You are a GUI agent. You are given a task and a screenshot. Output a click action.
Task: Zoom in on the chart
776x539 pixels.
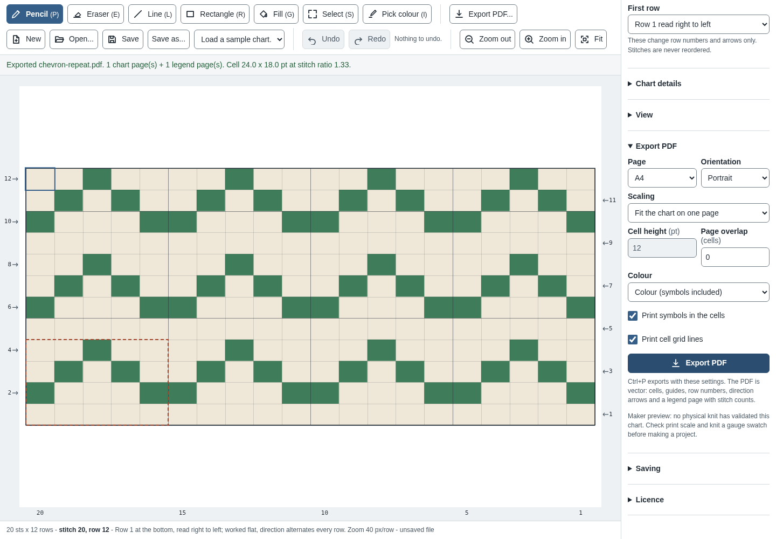[x=545, y=39]
